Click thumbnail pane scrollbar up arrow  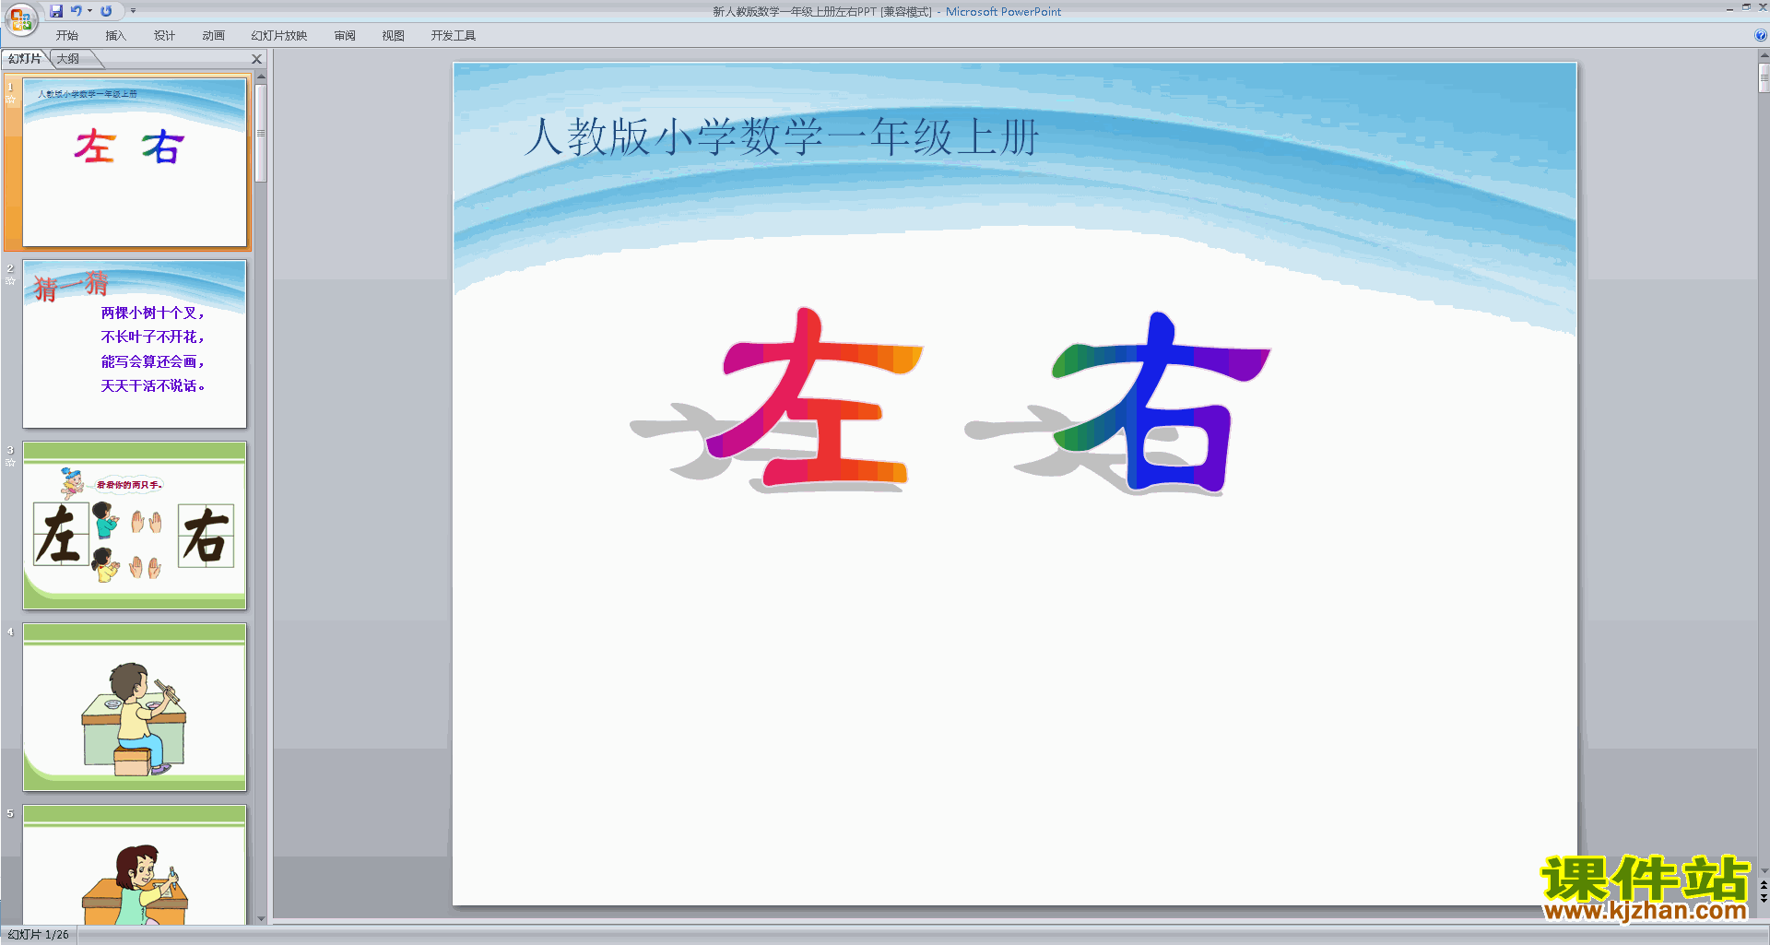point(261,77)
